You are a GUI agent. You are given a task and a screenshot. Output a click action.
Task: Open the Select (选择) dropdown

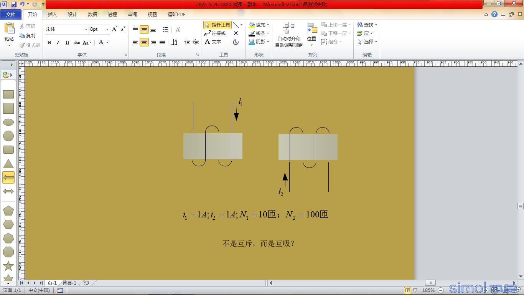pos(367,42)
